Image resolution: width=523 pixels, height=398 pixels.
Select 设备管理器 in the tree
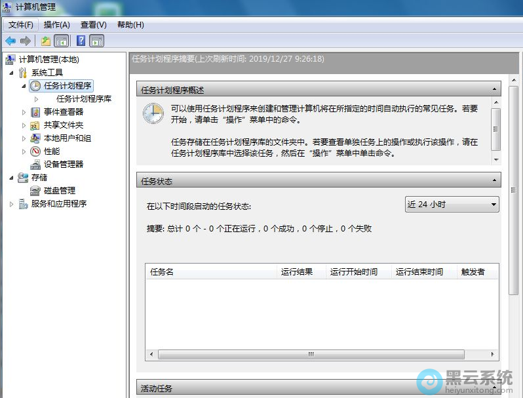click(64, 164)
